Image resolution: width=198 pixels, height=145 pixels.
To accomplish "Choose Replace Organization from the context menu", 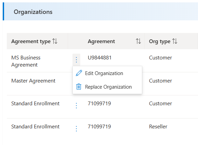I will (x=107, y=87).
